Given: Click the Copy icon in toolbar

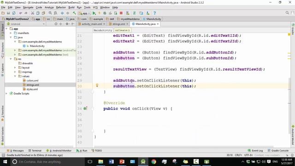Looking at the screenshot, I should point(38,13).
